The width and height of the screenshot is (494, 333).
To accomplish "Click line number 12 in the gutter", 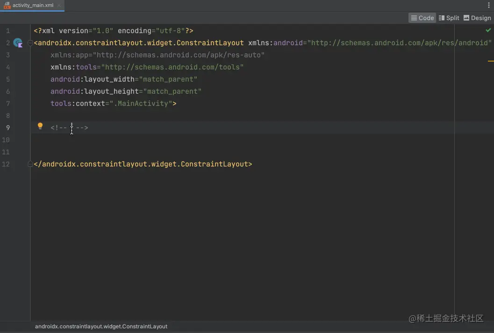I will (6, 164).
